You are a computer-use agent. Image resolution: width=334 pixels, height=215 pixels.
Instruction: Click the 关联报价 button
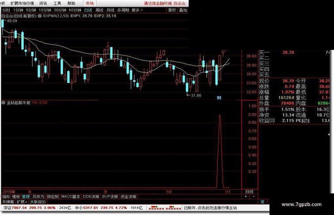38,202
